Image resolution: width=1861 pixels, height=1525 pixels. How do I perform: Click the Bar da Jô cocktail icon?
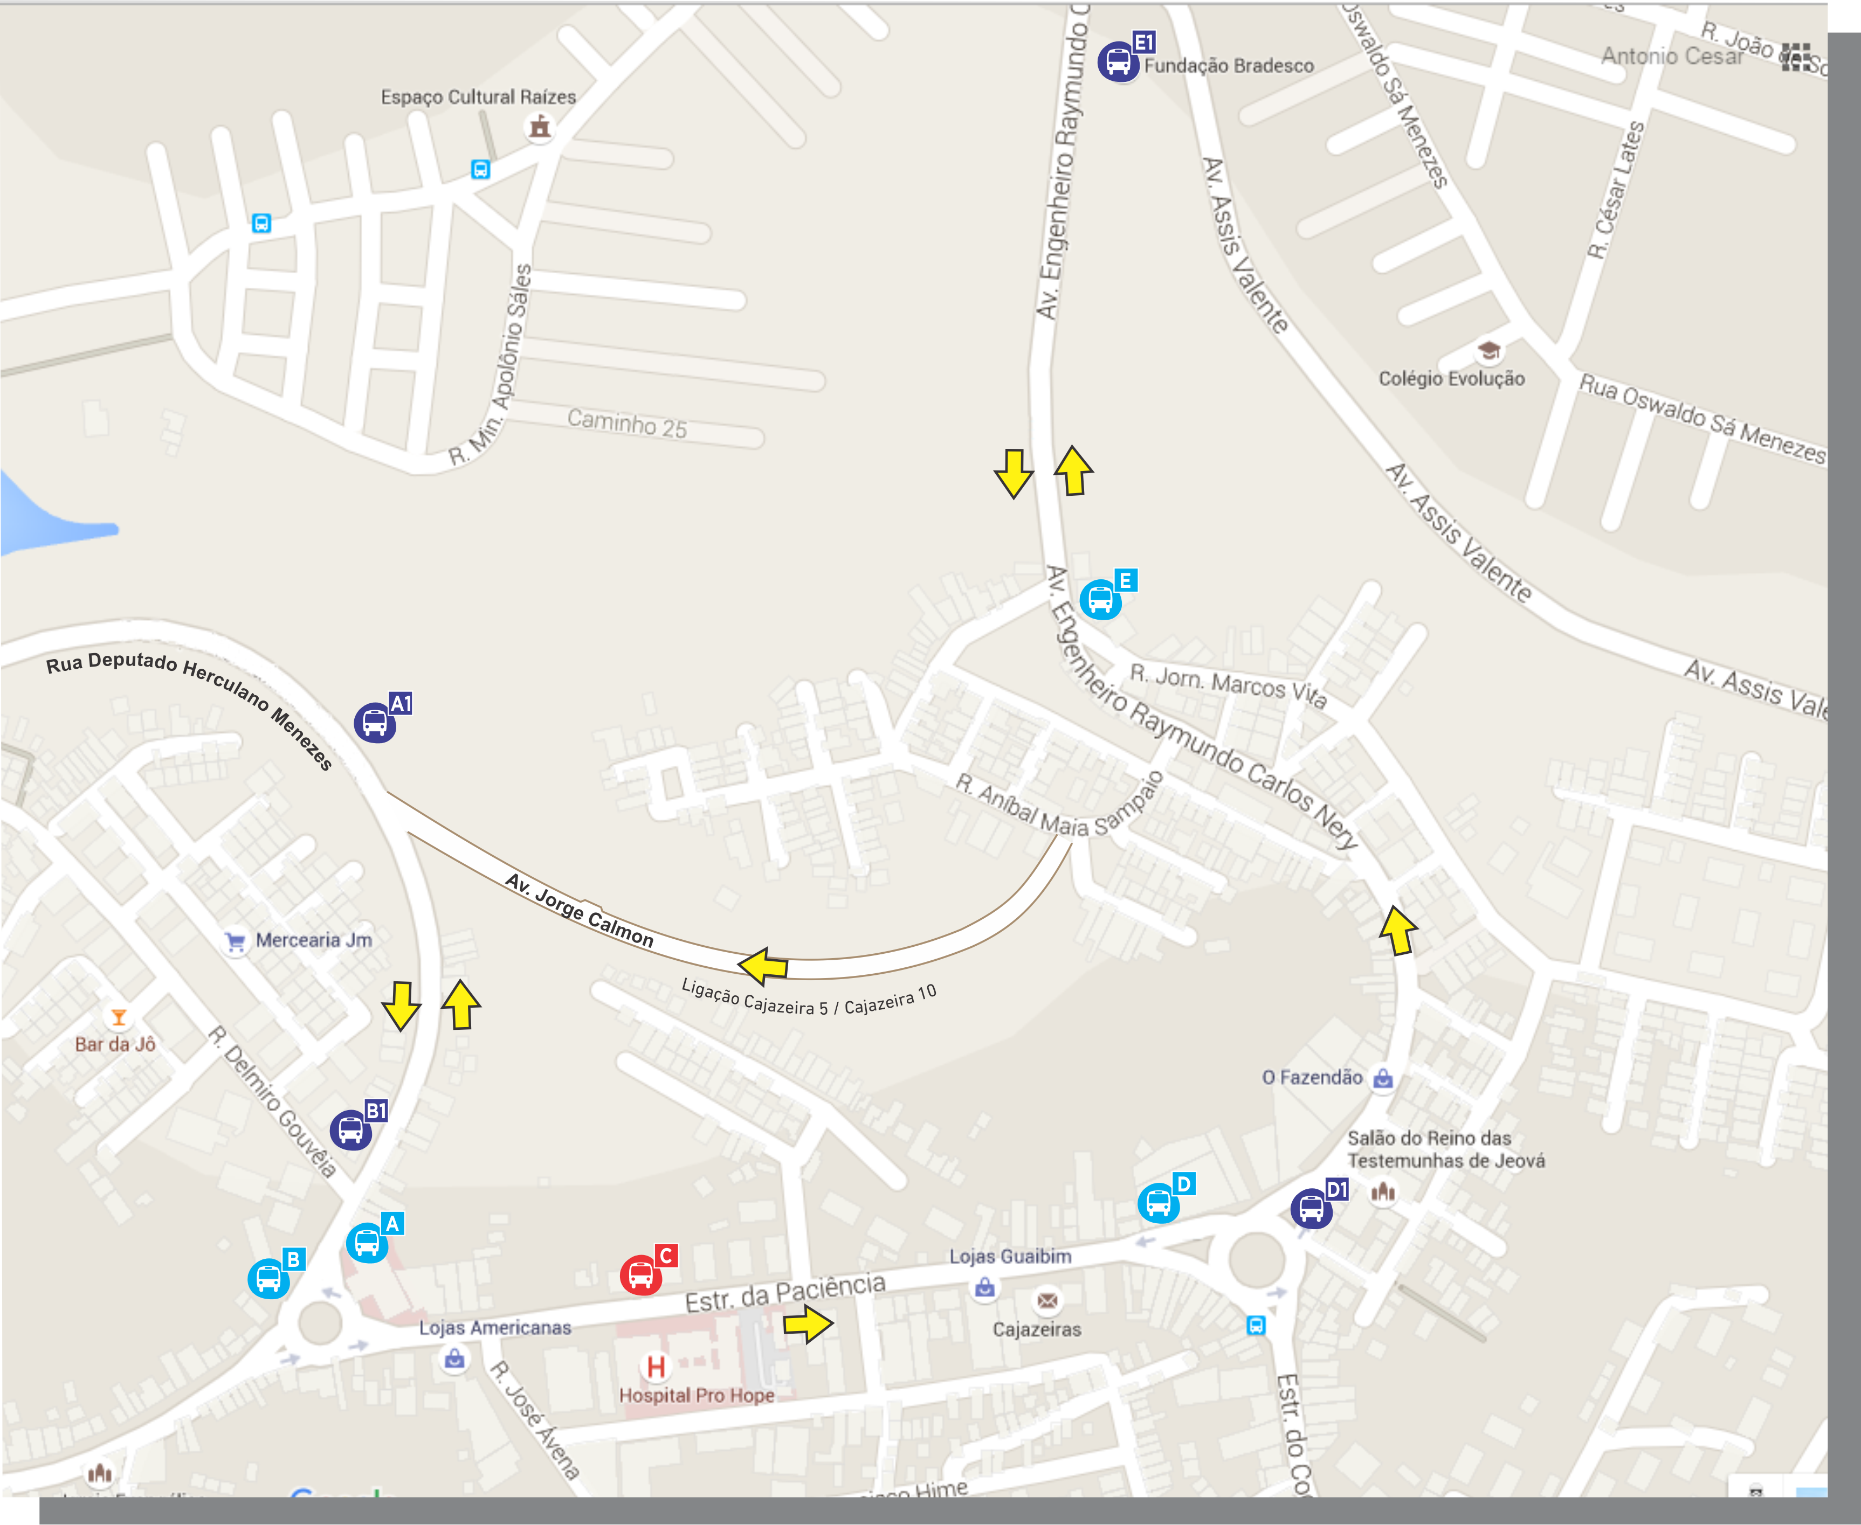click(119, 1017)
